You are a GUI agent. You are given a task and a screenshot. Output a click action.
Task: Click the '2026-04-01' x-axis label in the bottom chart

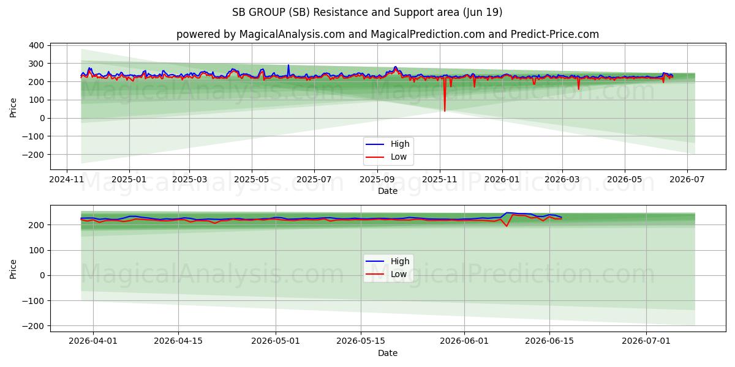click(x=93, y=341)
